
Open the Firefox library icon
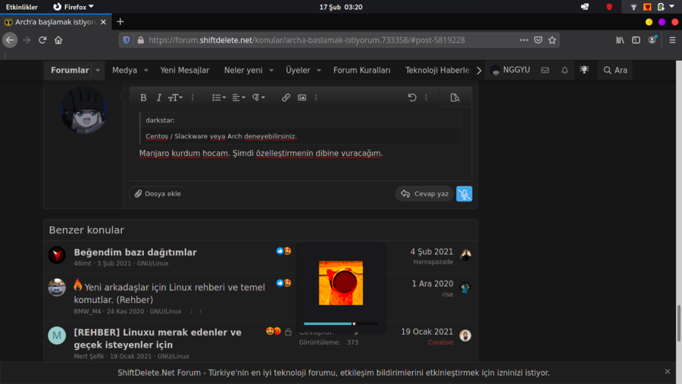tap(620, 40)
